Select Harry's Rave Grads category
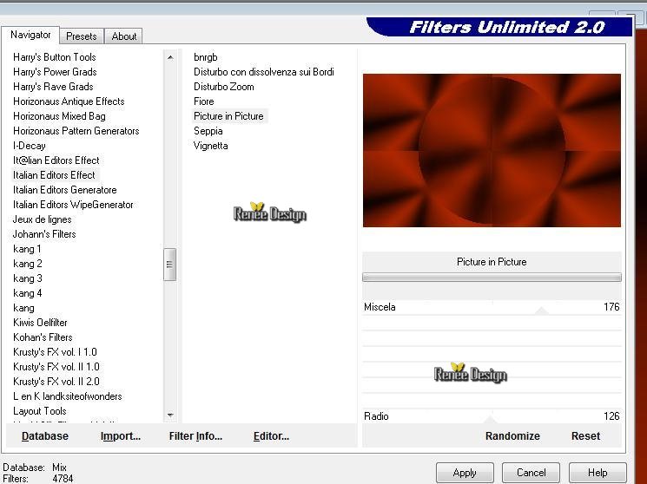Image resolution: width=647 pixels, height=484 pixels. point(53,87)
